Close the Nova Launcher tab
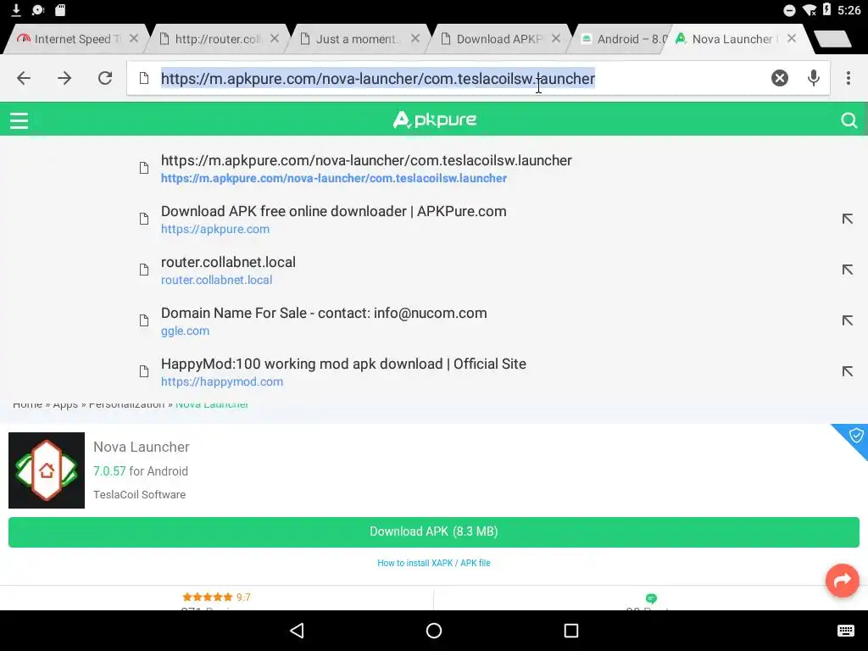This screenshot has height=651, width=868. tap(792, 39)
